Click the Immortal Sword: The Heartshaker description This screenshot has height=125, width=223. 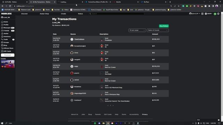coord(117,101)
